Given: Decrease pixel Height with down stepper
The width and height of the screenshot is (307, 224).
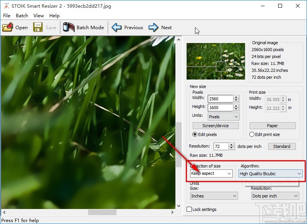Looking at the screenshot, I should [x=236, y=109].
